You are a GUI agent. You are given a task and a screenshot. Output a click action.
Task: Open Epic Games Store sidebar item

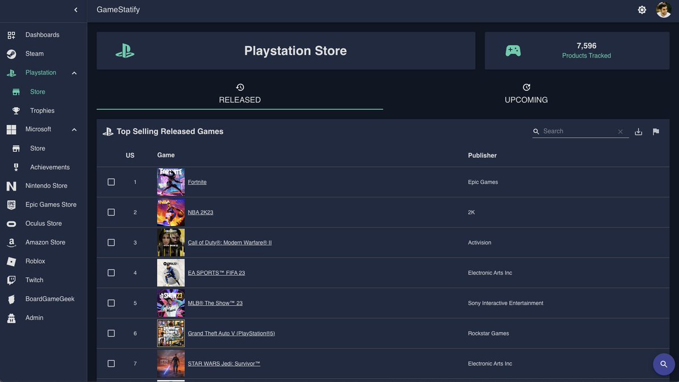click(51, 205)
